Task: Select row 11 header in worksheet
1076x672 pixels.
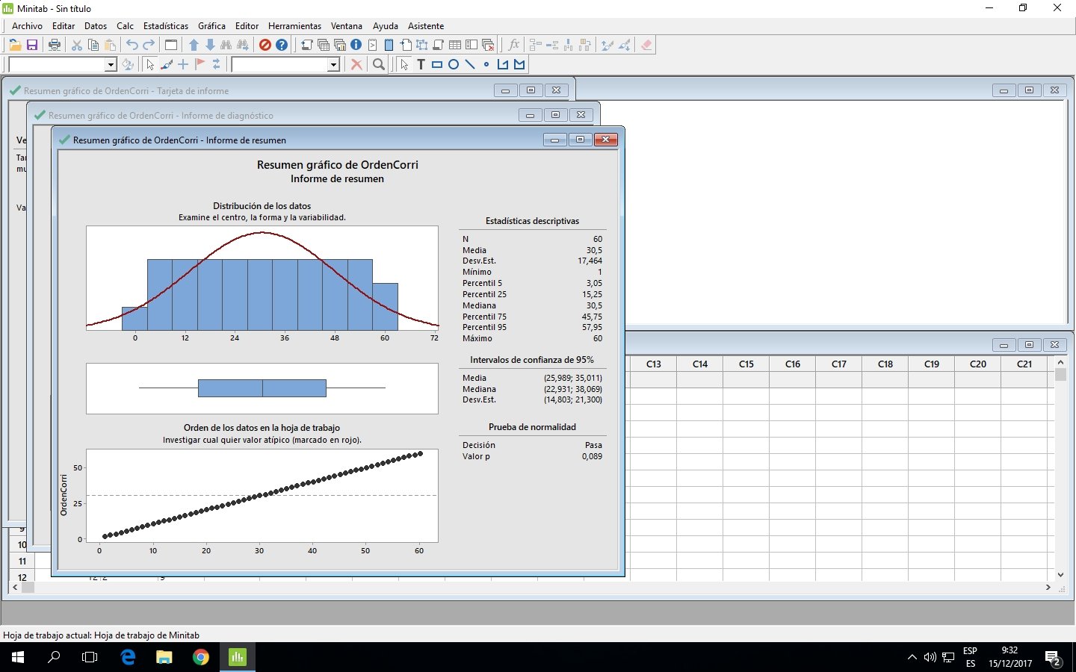Action: (x=22, y=561)
